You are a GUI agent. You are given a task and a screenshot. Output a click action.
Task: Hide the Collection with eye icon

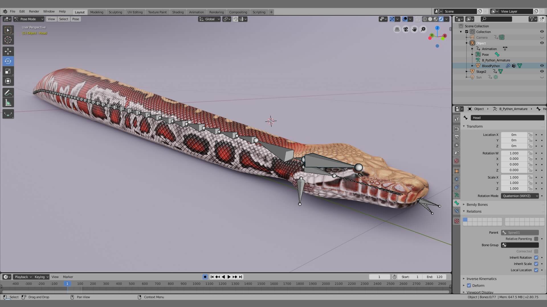(542, 32)
